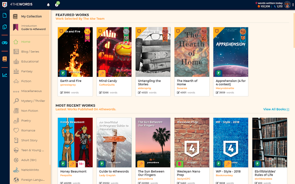The image size is (295, 184).
Task: Open the user avatar in top bar
Action: tap(287, 5)
